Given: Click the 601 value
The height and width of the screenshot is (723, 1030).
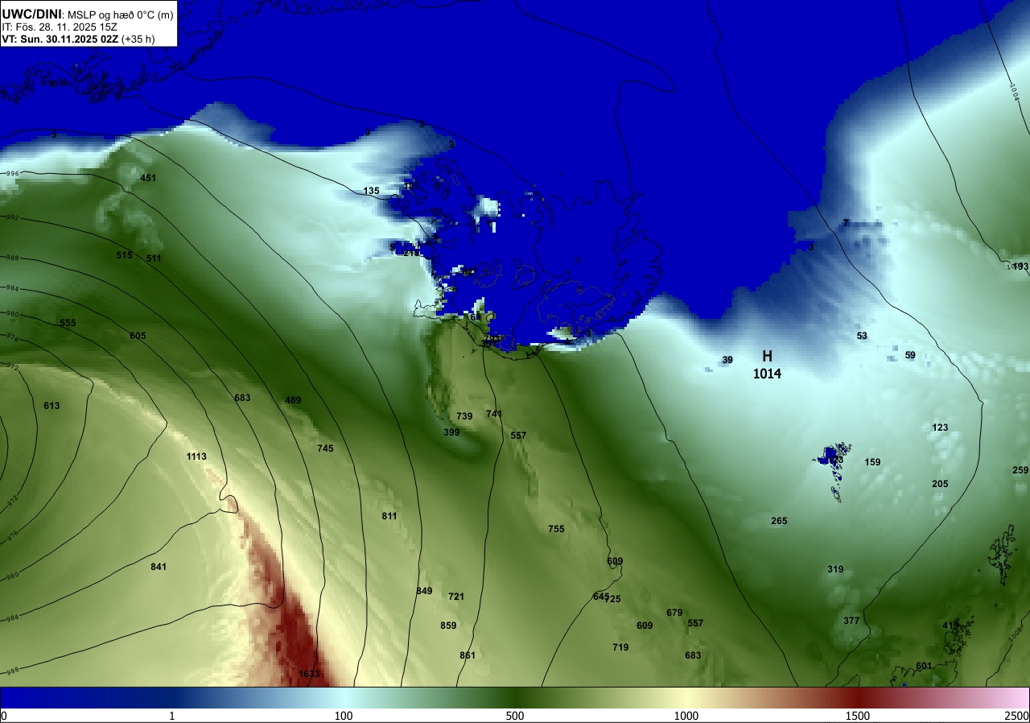Looking at the screenshot, I should coord(924,666).
